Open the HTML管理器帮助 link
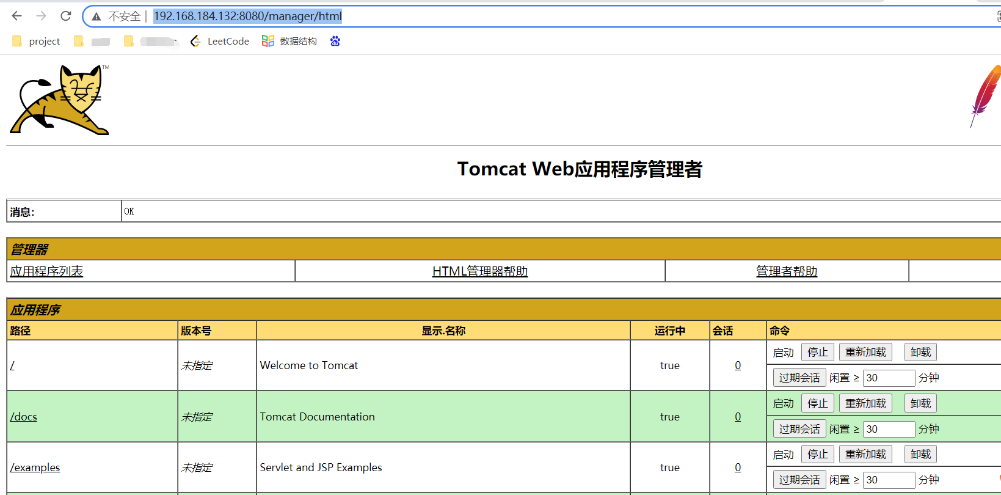The image size is (1001, 495). pyautogui.click(x=480, y=271)
